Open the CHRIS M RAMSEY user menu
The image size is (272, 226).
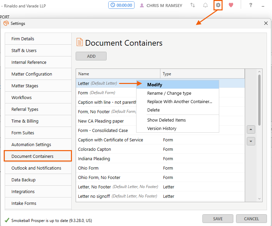tap(164, 6)
